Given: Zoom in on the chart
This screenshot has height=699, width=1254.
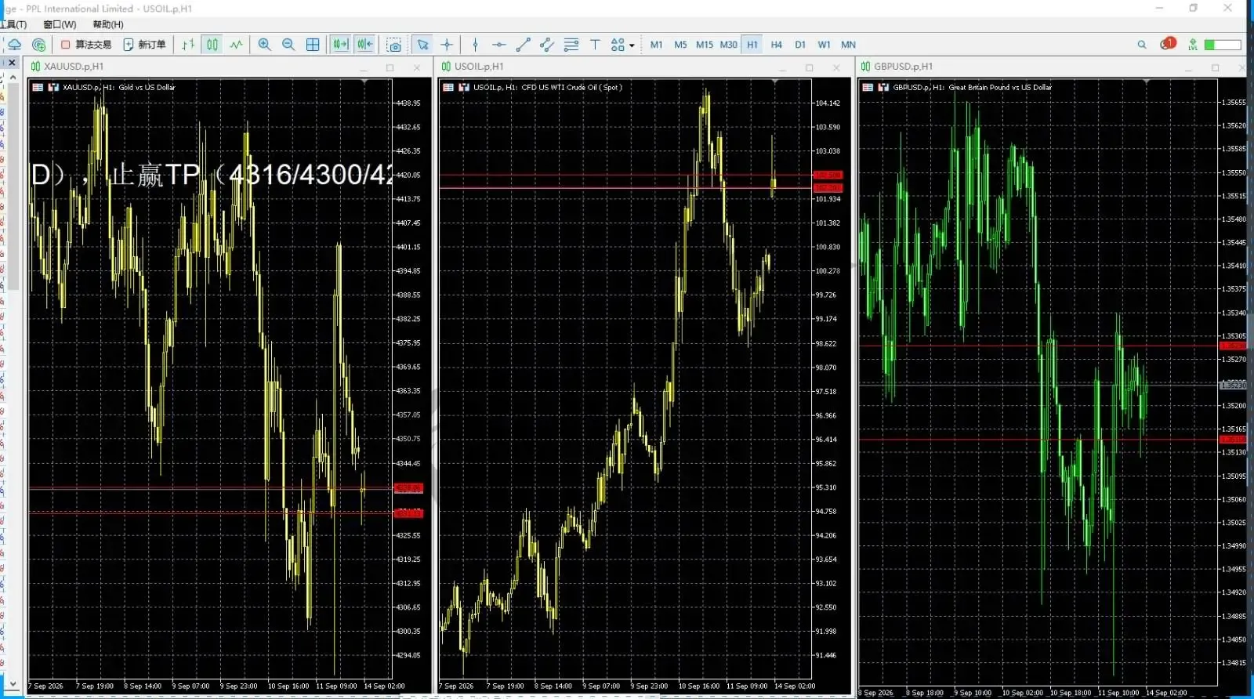Looking at the screenshot, I should [264, 45].
